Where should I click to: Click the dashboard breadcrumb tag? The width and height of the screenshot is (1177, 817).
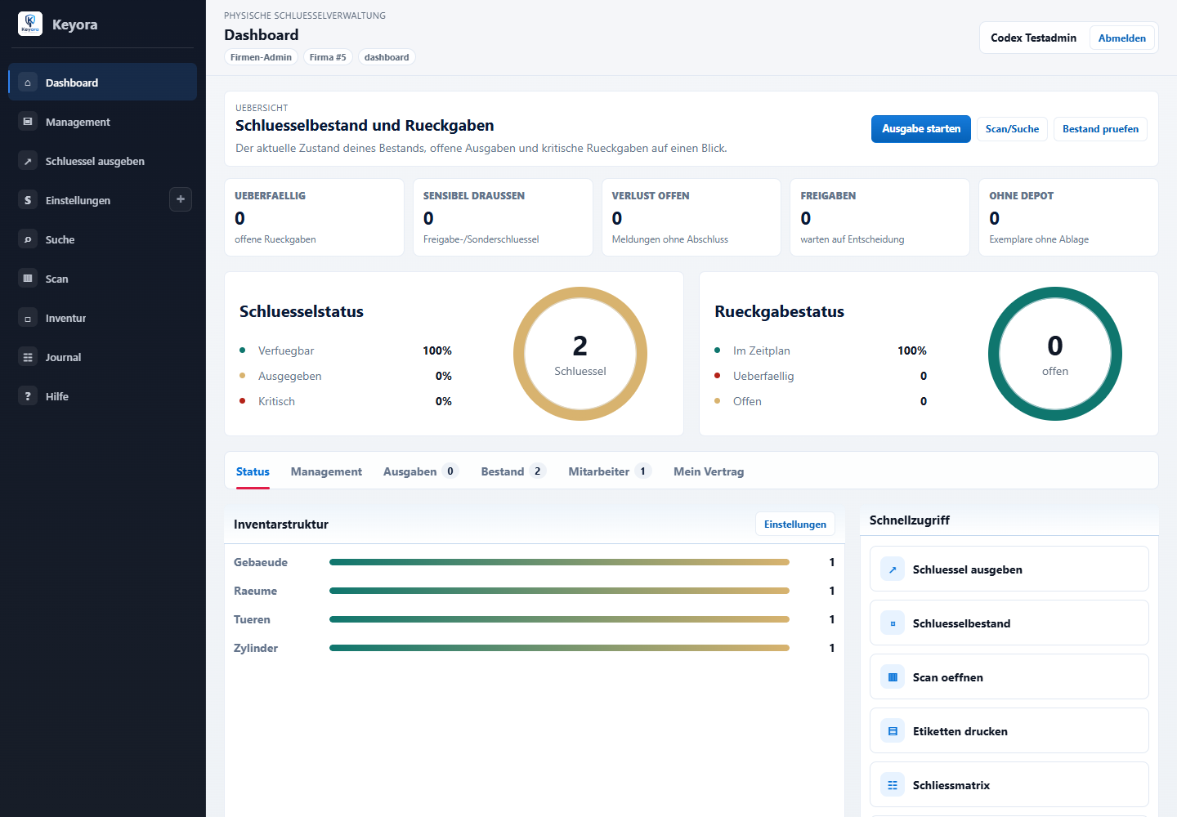click(387, 57)
